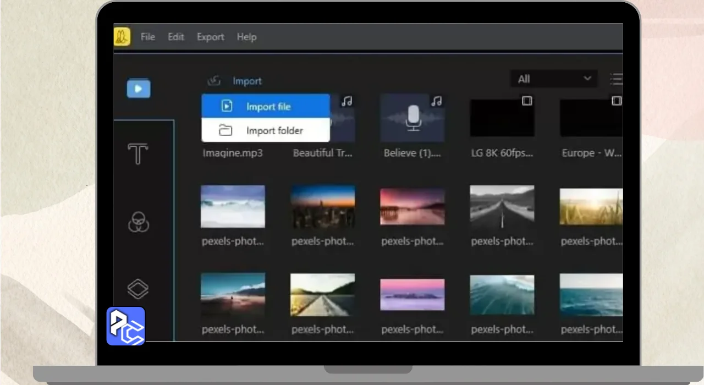Screen dimensions: 704x385
Task: Click video badge on LG 8K 60fps
Action: tap(527, 101)
